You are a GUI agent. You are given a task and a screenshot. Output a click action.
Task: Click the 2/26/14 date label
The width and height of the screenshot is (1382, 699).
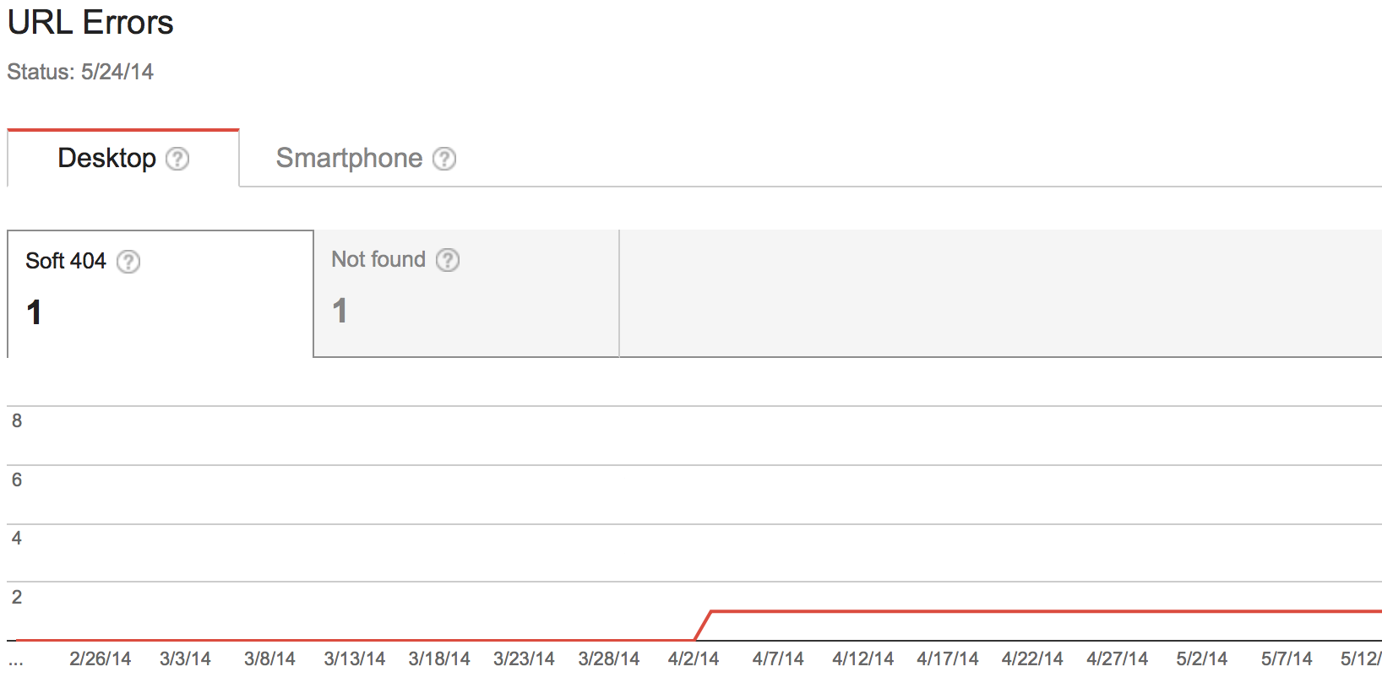(x=101, y=658)
